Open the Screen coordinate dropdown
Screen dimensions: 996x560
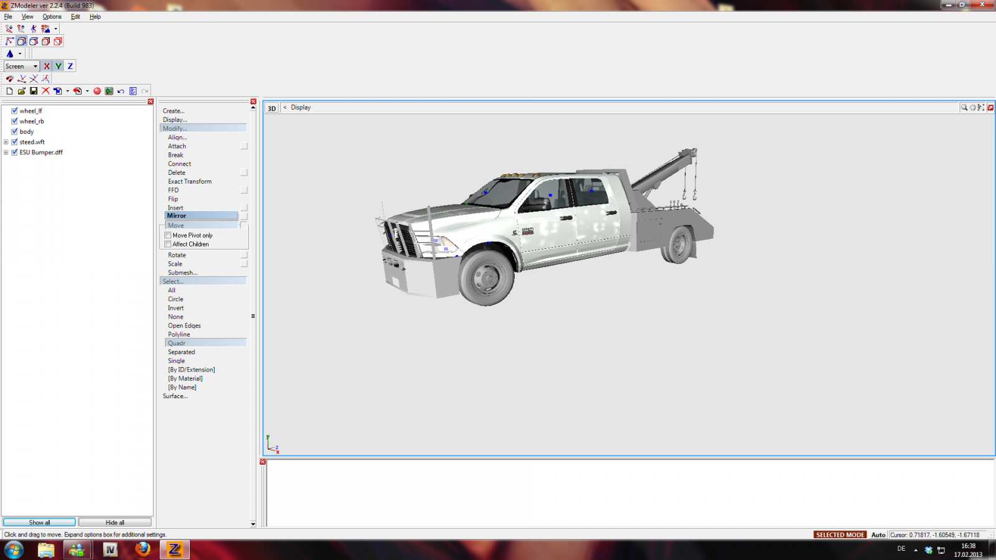click(x=22, y=66)
